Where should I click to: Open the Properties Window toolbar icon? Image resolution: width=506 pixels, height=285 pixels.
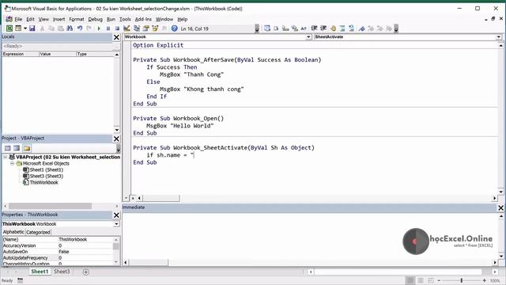coord(145,28)
